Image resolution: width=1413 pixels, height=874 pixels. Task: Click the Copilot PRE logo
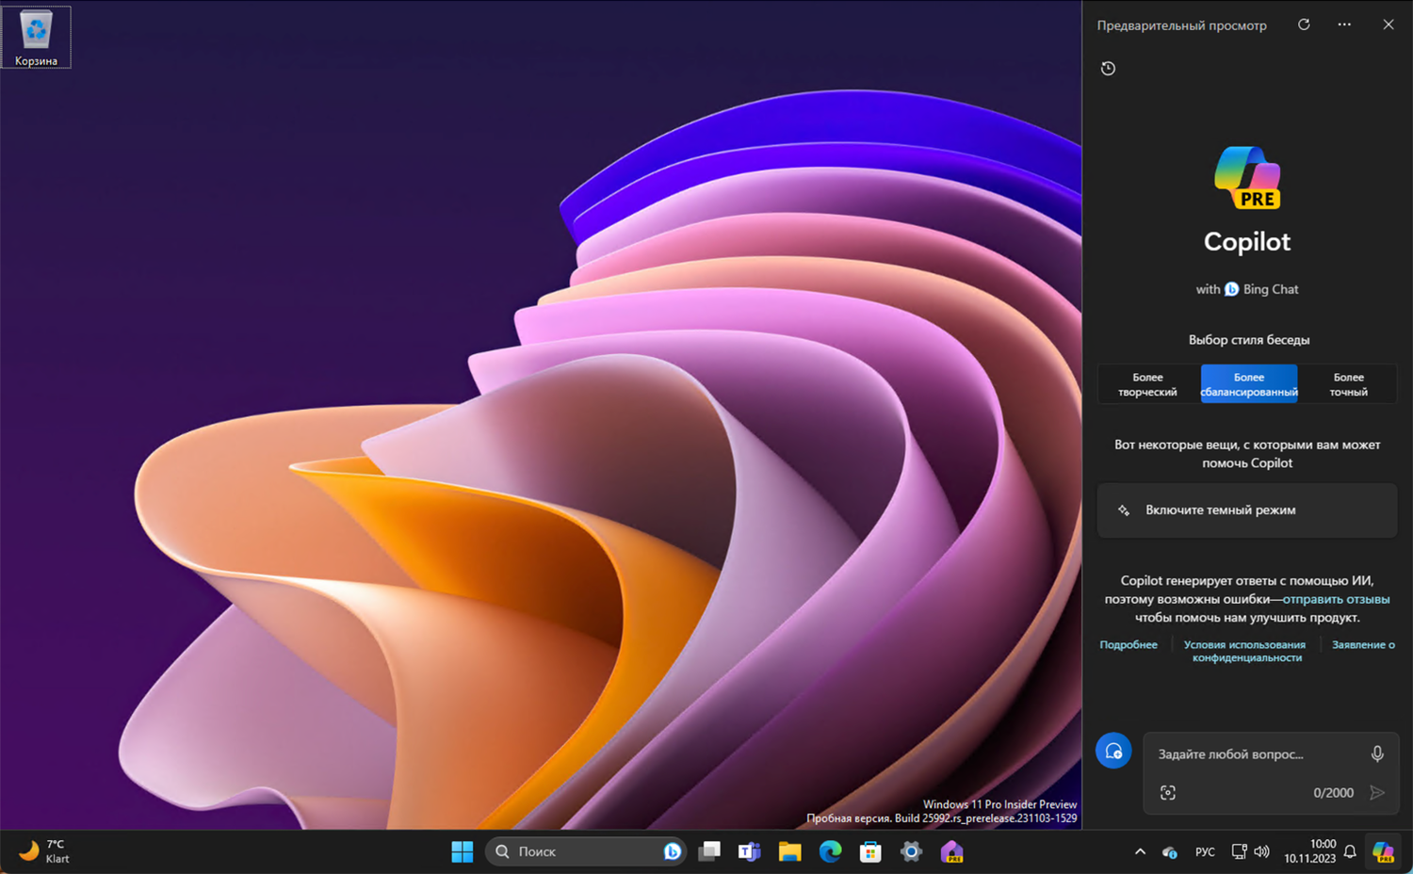(1247, 178)
